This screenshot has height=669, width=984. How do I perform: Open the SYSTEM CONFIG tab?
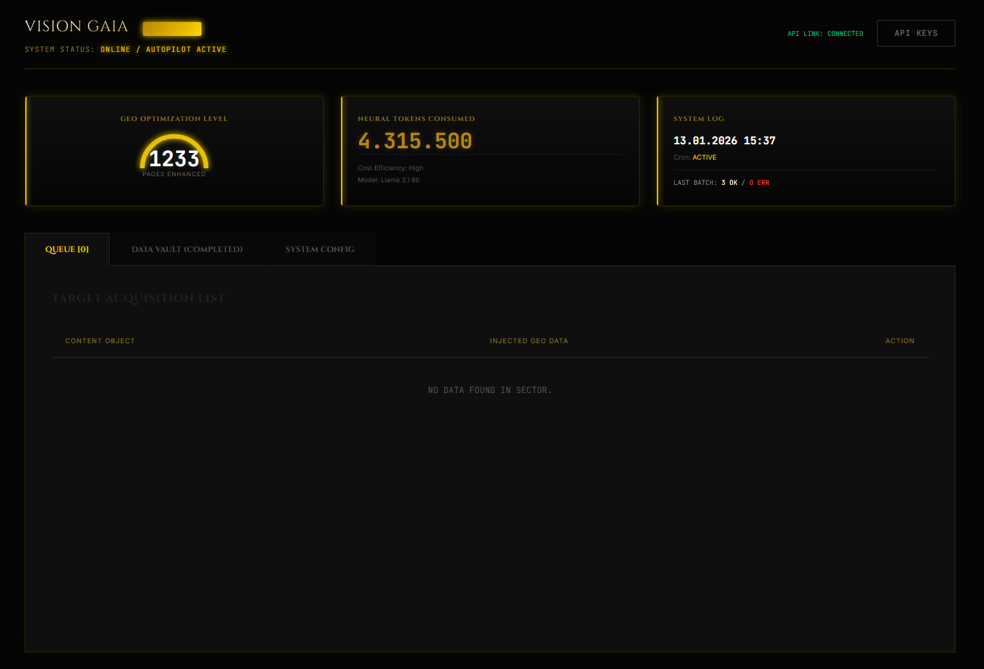(320, 249)
